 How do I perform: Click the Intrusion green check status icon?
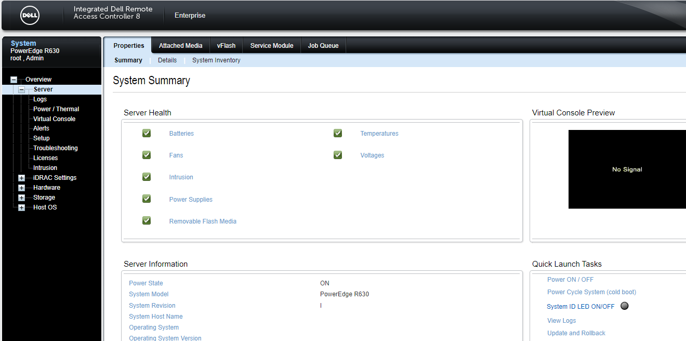[x=147, y=177]
